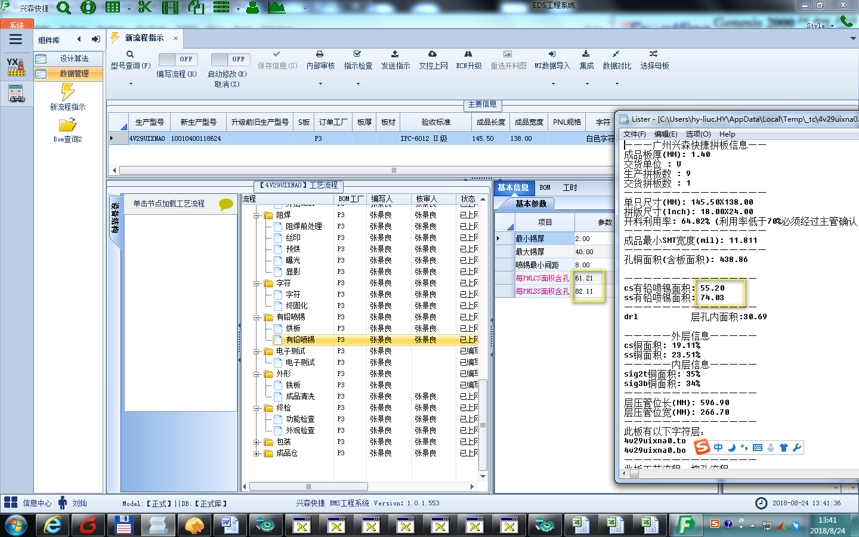Click the yellow speech bubble icon in 设备结构 panel
Image resolution: width=859 pixels, height=537 pixels.
click(x=226, y=204)
